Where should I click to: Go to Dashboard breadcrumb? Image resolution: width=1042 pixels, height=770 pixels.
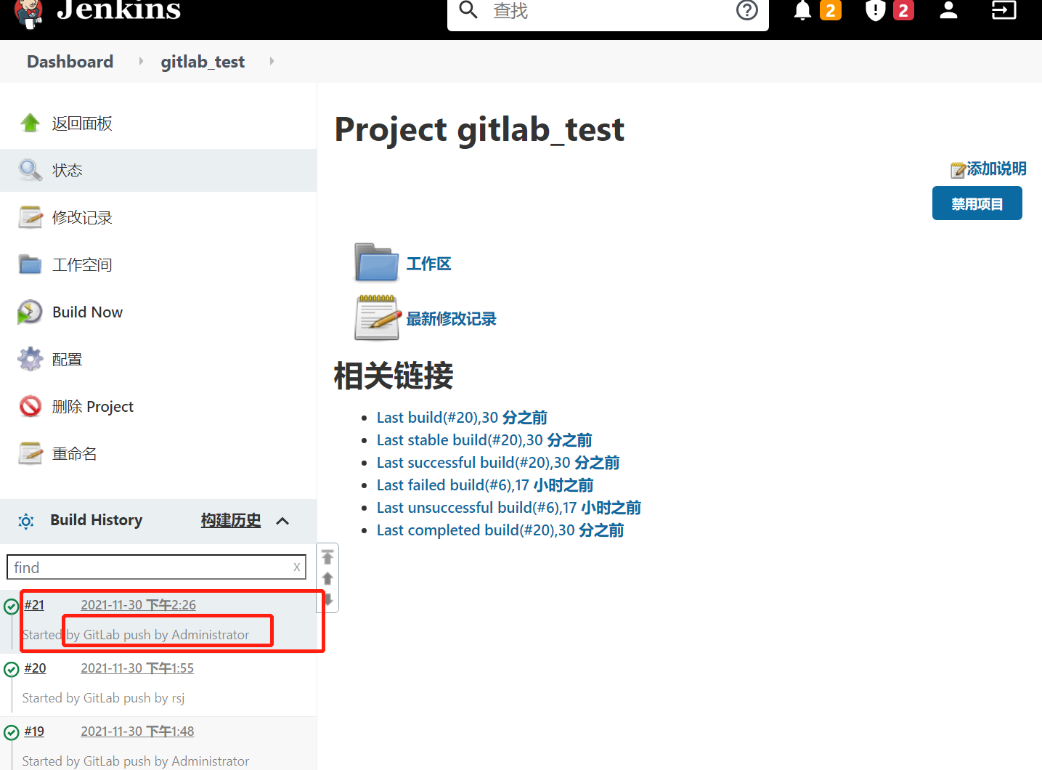click(x=70, y=61)
